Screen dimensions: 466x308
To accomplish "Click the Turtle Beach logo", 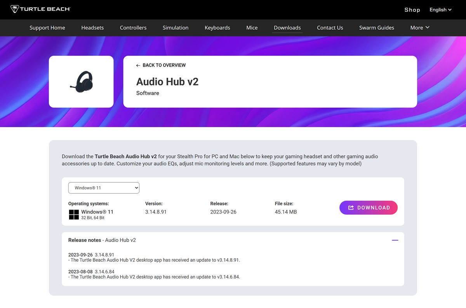I will tap(40, 9).
